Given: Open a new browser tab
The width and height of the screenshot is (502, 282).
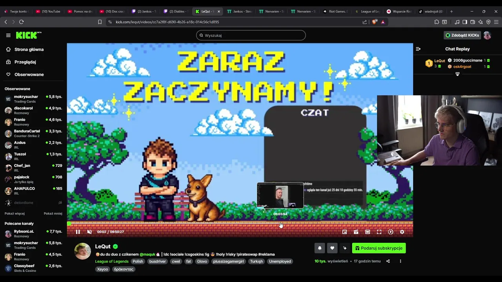Looking at the screenshot, I should point(451,11).
